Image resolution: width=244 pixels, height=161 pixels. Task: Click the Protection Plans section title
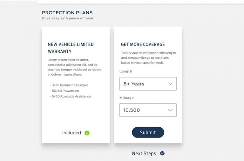(x=67, y=12)
